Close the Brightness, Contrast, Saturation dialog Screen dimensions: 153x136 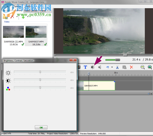73,60
